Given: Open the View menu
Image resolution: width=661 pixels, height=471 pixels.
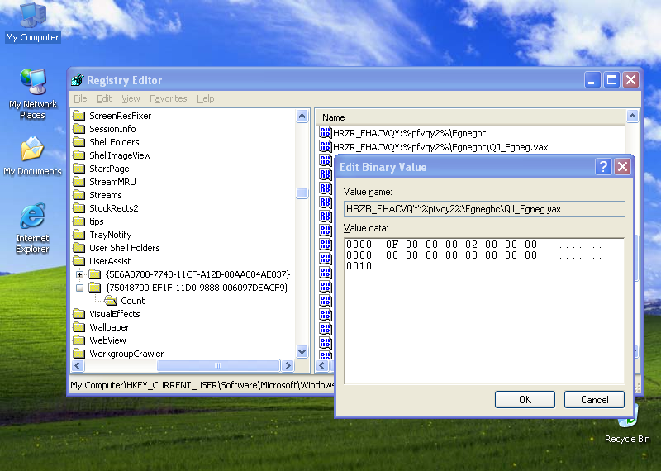Looking at the screenshot, I should 131,98.
